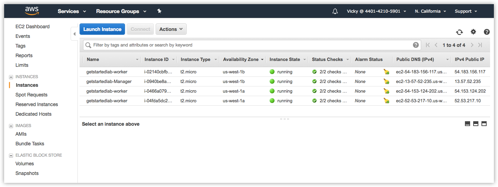Click the Launch Instance button
Image resolution: width=498 pixels, height=187 pixels.
point(102,29)
